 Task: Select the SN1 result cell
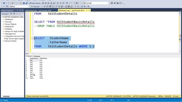pyautogui.click(x=34, y=60)
